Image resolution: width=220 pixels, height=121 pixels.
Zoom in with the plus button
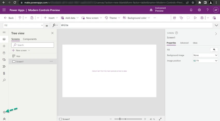coord(145,119)
